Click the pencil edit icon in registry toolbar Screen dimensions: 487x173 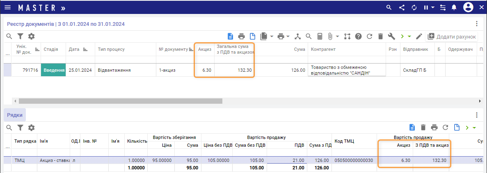click(x=419, y=36)
